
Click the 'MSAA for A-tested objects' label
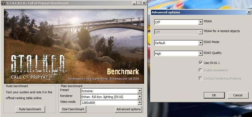coord(222,31)
